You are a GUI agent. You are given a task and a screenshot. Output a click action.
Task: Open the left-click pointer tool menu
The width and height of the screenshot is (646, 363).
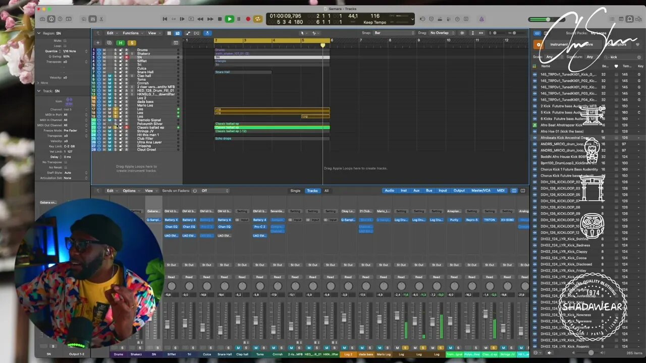pyautogui.click(x=303, y=33)
